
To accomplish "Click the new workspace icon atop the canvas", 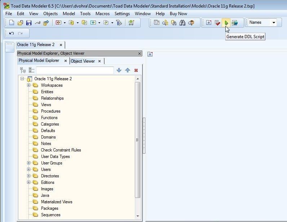I will point(150,54).
